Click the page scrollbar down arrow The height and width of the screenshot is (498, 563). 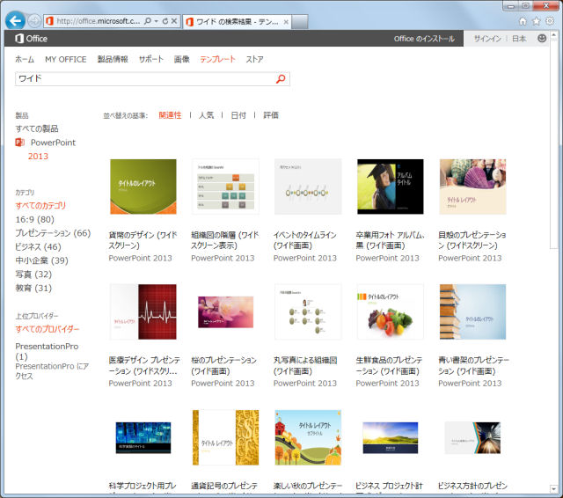[x=553, y=489]
